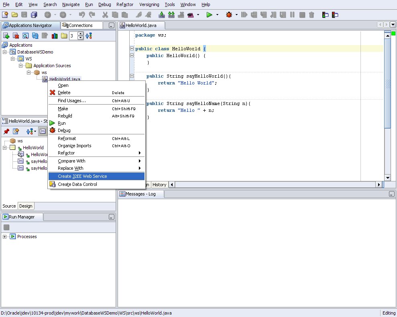Click the New Application icon in navigator toolbar

pos(6,36)
